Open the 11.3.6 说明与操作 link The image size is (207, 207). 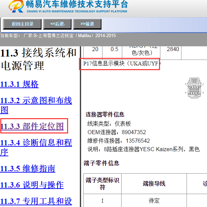click(32, 185)
